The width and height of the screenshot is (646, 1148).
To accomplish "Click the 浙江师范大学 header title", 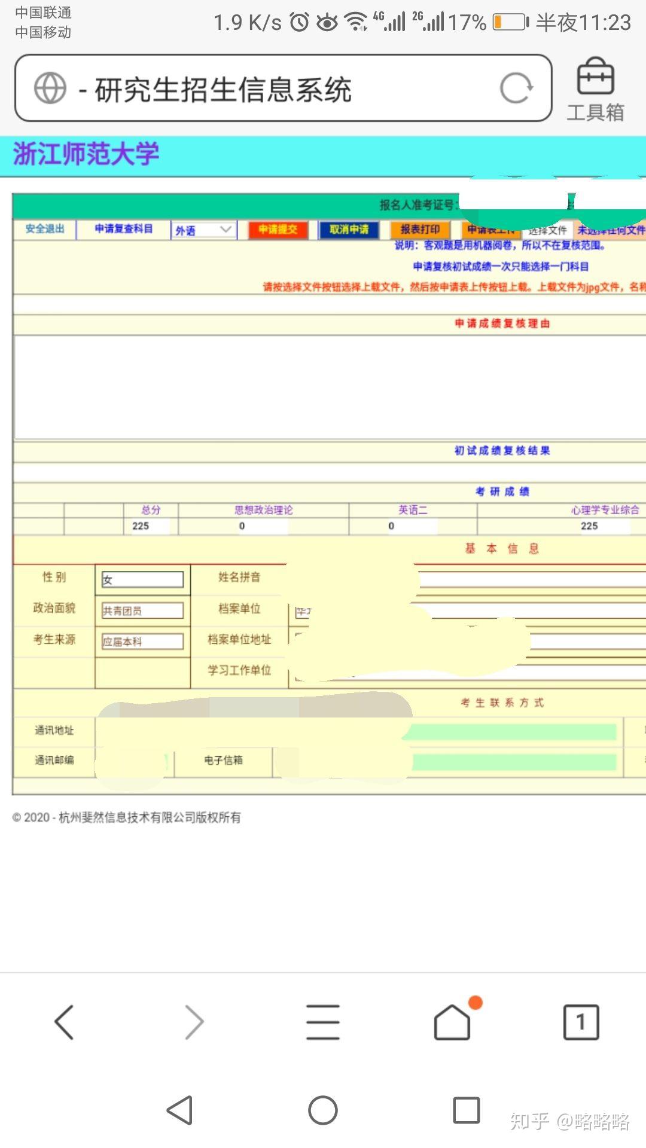I will click(86, 154).
